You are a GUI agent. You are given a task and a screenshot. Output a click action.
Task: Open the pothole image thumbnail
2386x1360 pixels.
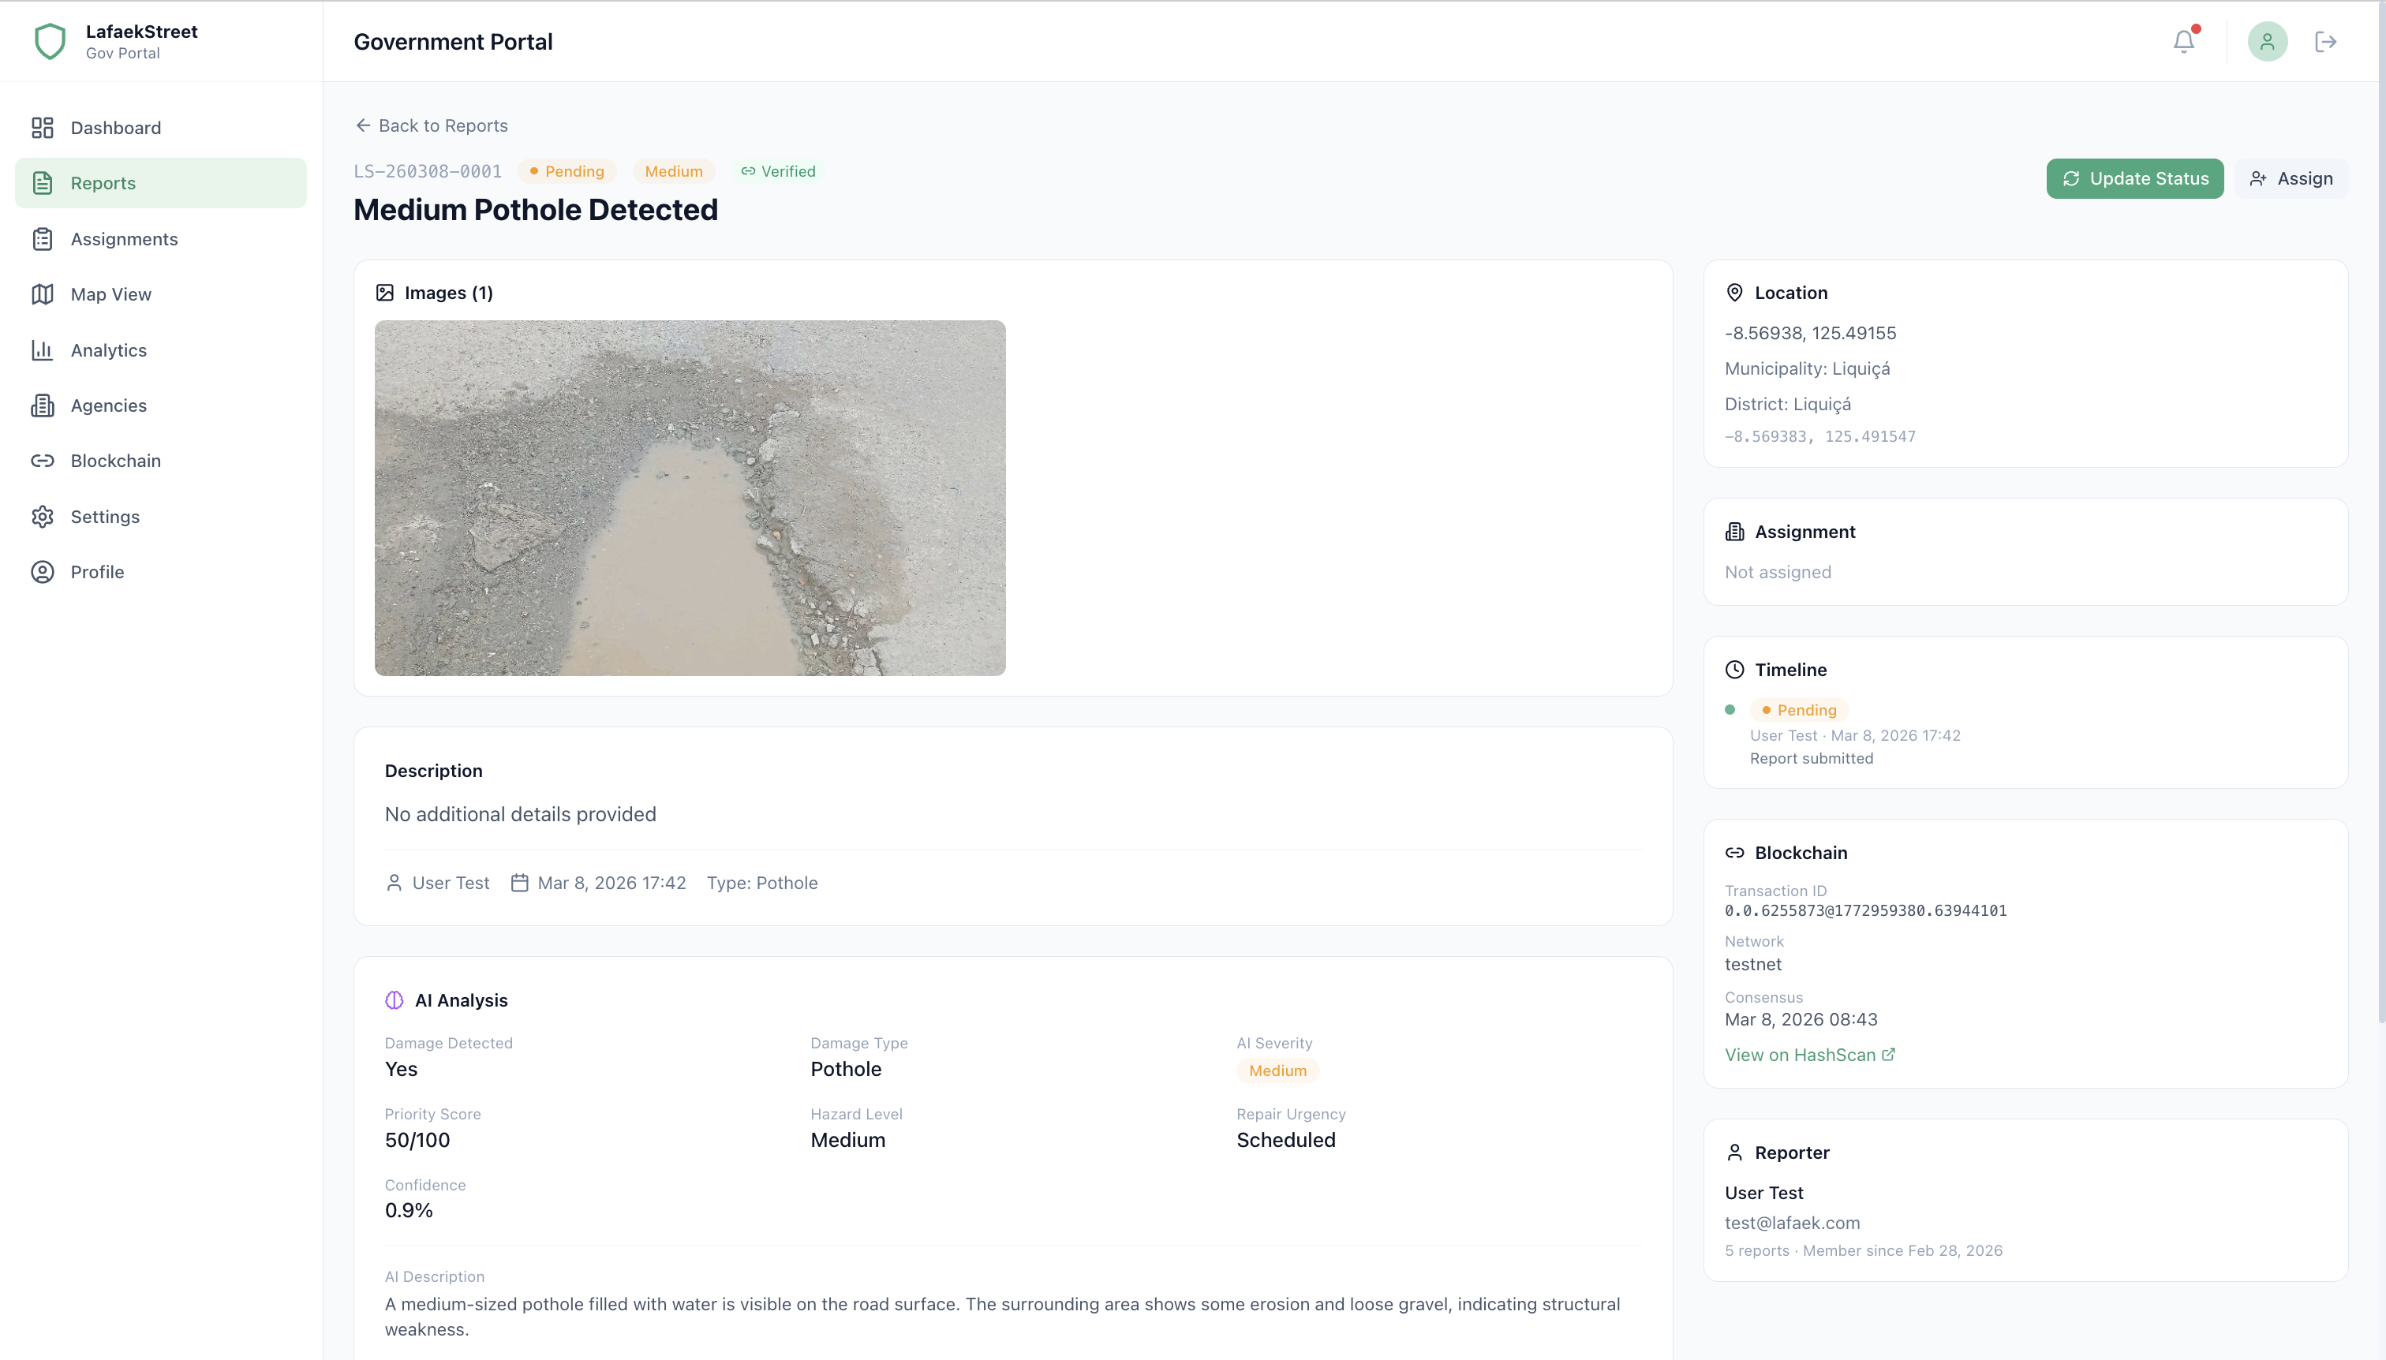(690, 498)
